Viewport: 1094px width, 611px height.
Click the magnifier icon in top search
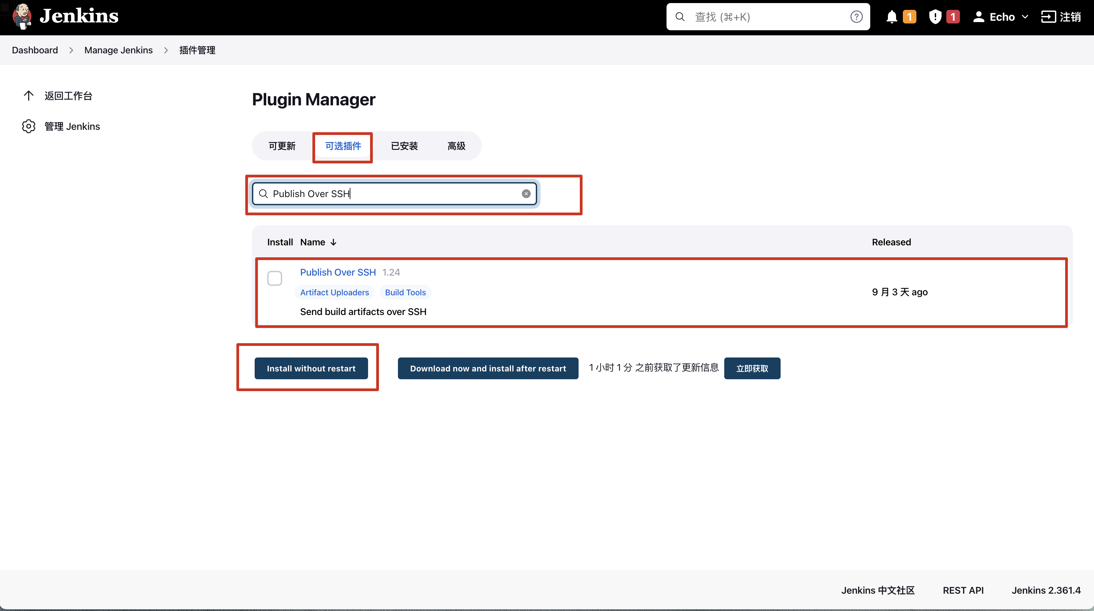point(680,17)
